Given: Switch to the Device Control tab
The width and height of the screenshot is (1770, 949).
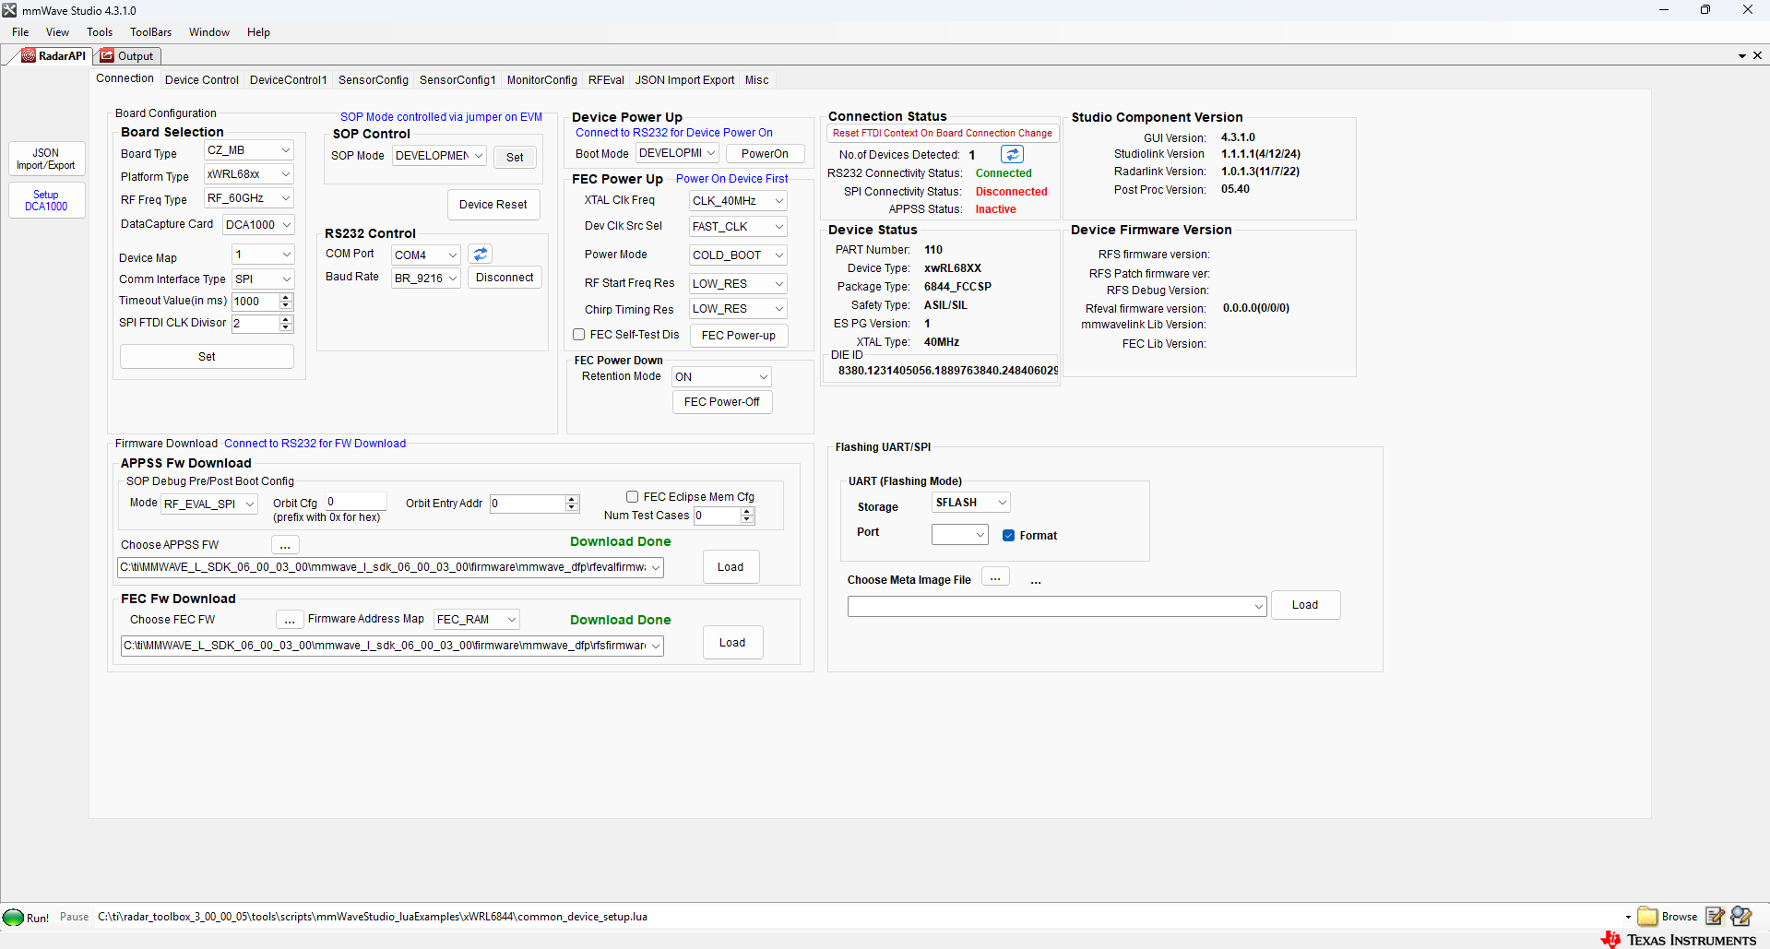Looking at the screenshot, I should (x=202, y=80).
